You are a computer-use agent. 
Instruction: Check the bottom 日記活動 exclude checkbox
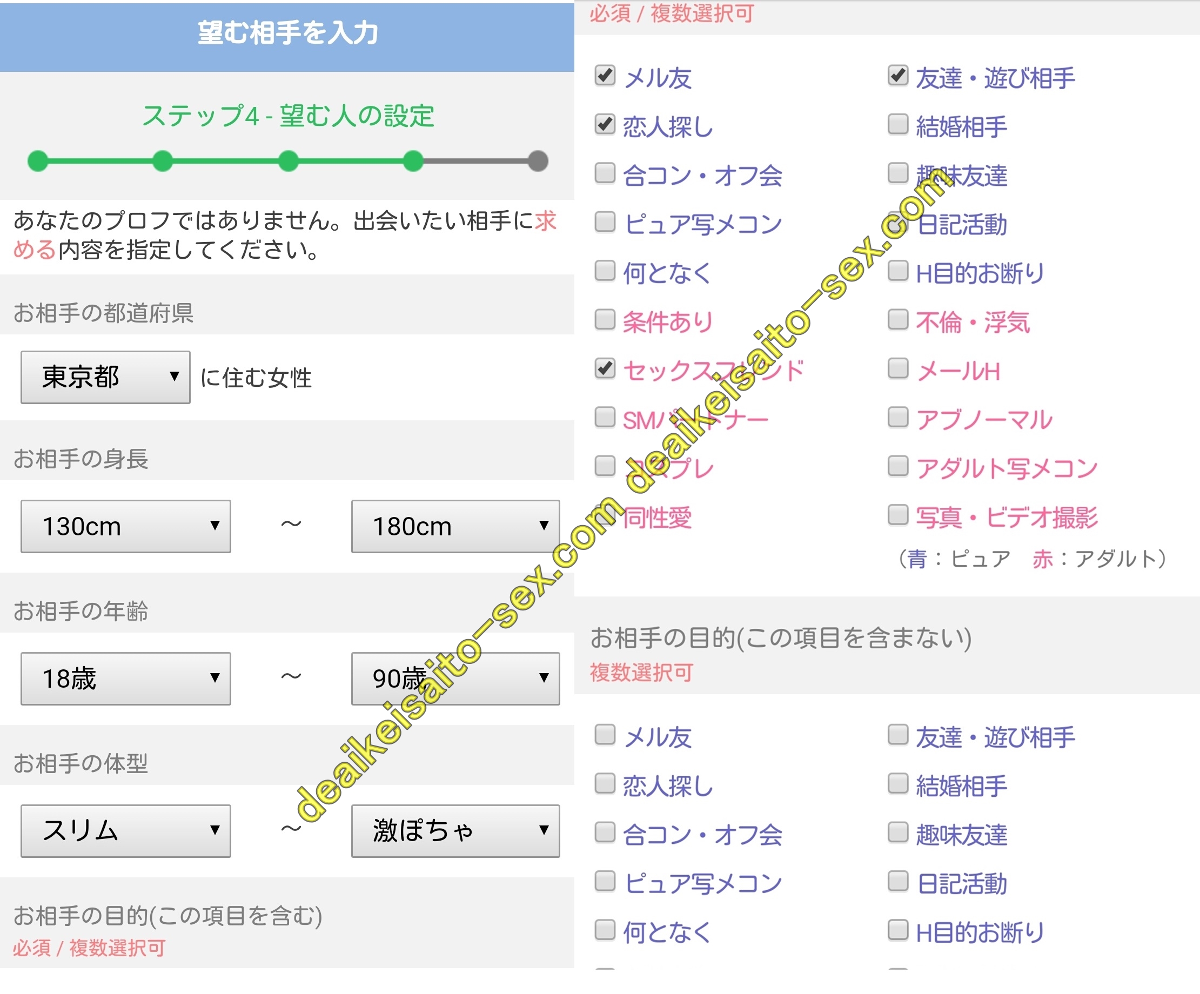[x=898, y=881]
